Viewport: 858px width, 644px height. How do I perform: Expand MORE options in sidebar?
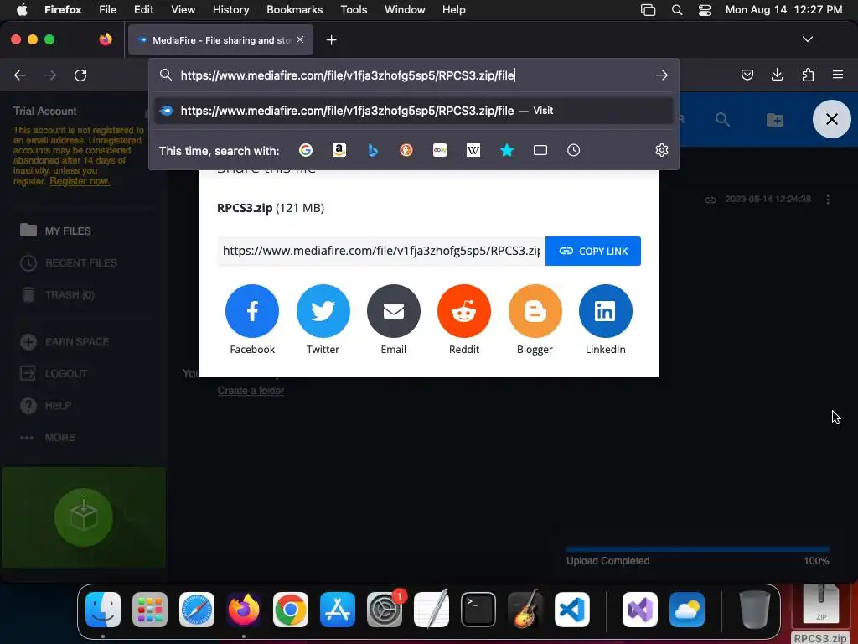click(x=60, y=437)
